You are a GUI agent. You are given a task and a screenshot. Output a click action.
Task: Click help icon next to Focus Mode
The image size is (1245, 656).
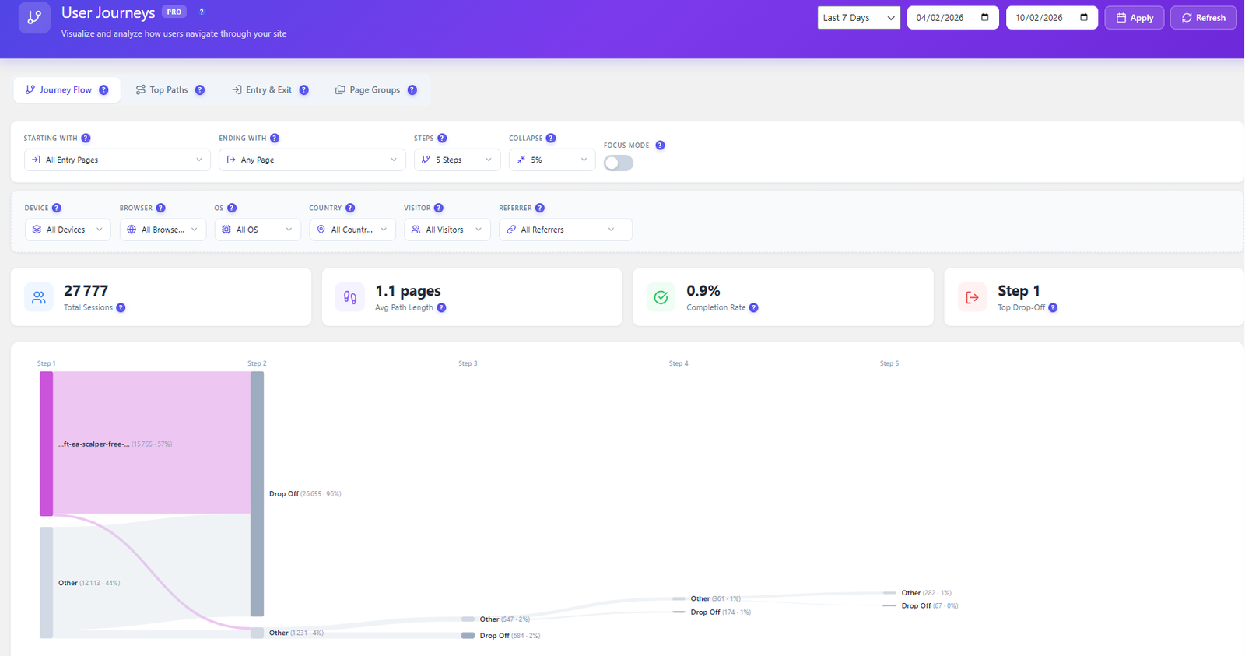tap(660, 146)
